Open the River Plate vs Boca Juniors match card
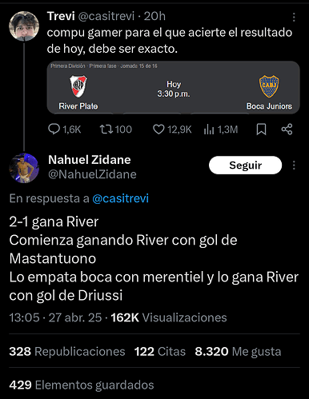309x399 pixels. pyautogui.click(x=174, y=88)
